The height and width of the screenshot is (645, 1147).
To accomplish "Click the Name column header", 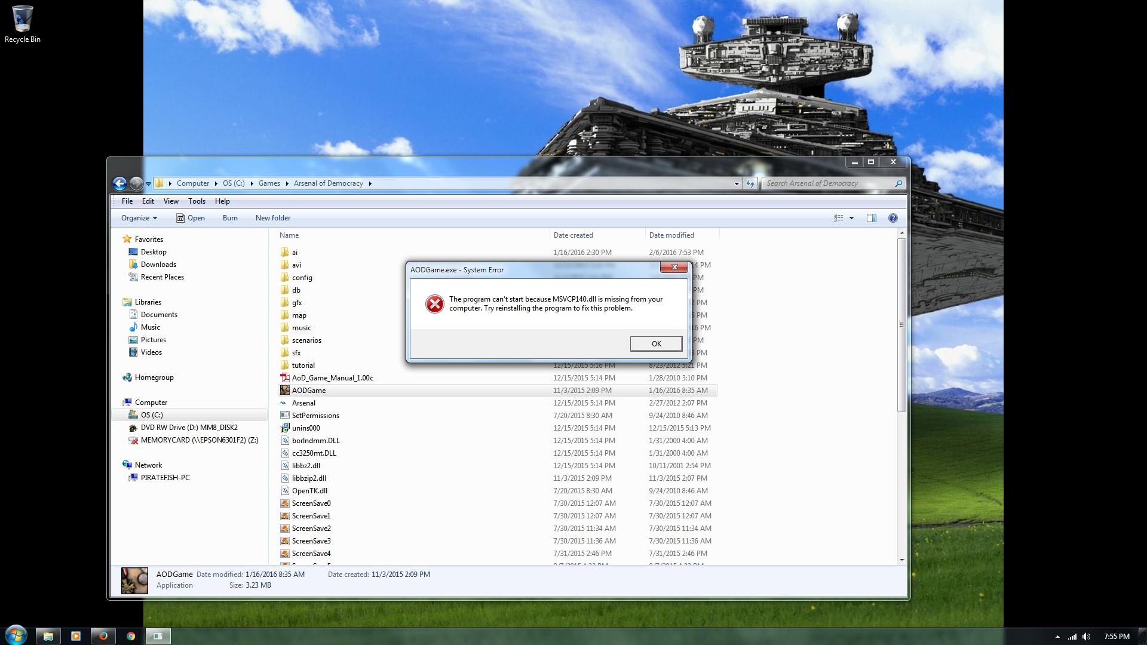I will [289, 235].
